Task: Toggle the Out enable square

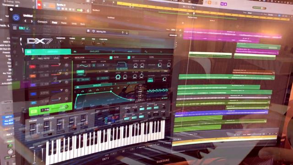Action: (x=129, y=57)
